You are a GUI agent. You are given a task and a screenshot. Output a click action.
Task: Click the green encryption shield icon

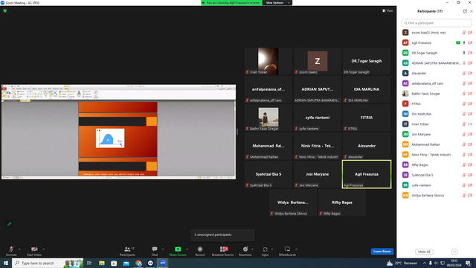[x=5, y=10]
